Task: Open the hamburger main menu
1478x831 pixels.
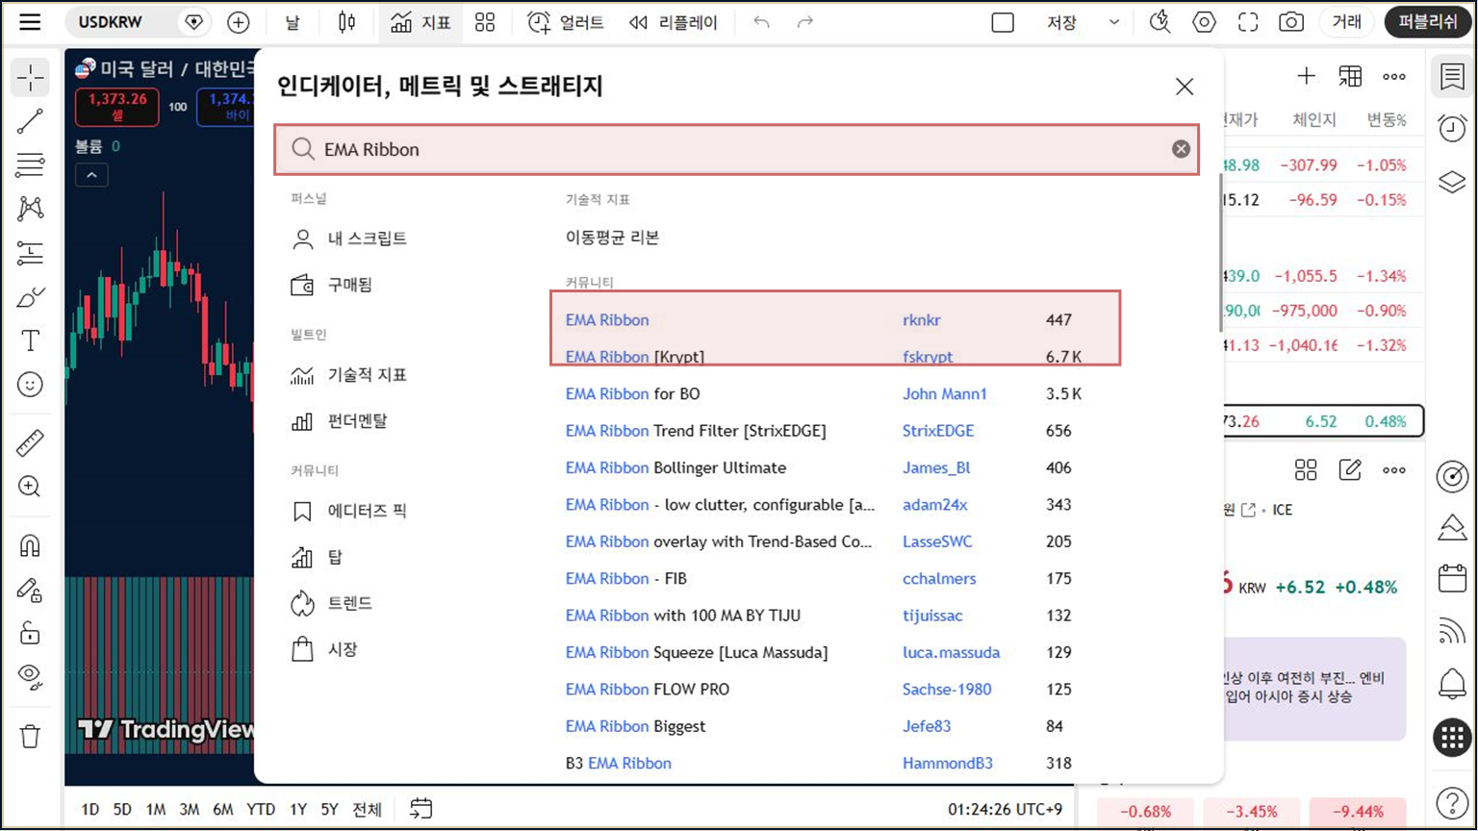Action: 30,22
